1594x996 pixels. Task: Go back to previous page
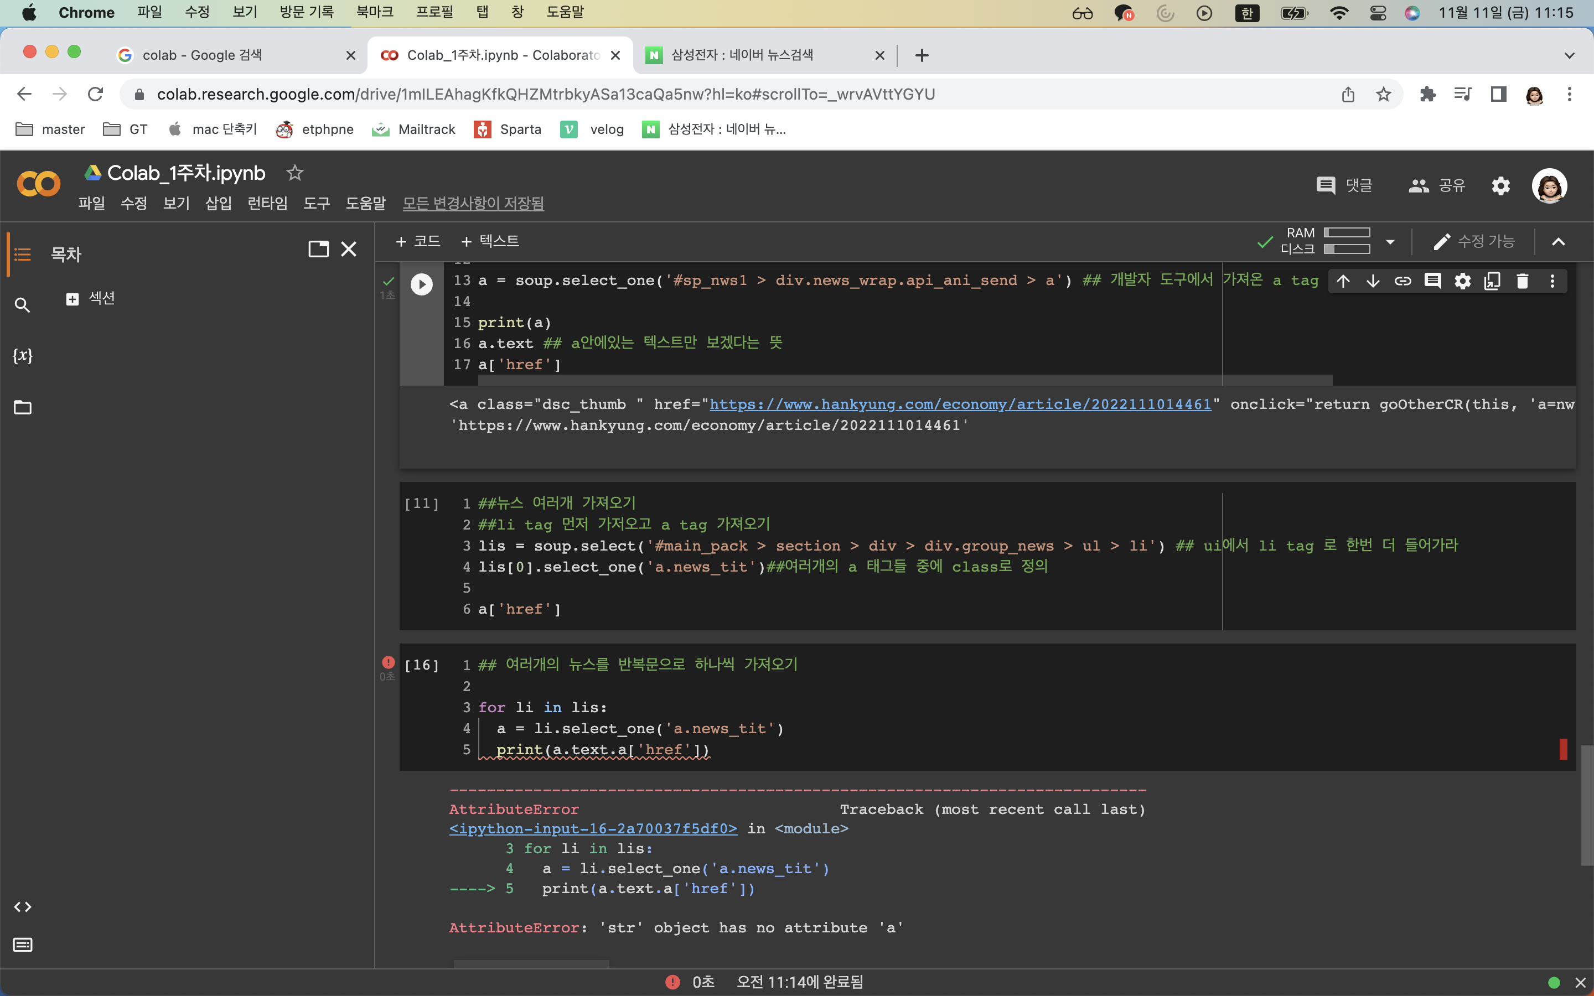click(x=24, y=94)
